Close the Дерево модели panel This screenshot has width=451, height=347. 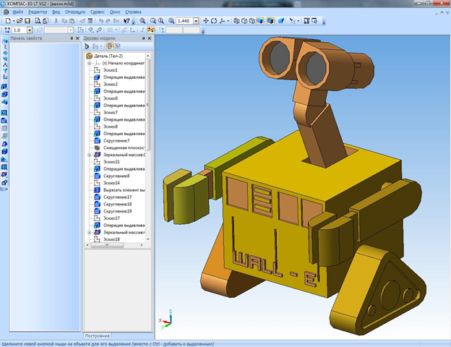pos(150,38)
